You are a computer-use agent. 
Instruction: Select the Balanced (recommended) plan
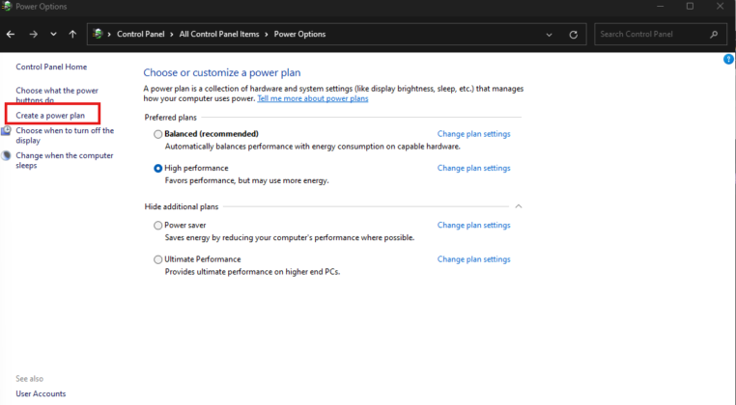158,134
